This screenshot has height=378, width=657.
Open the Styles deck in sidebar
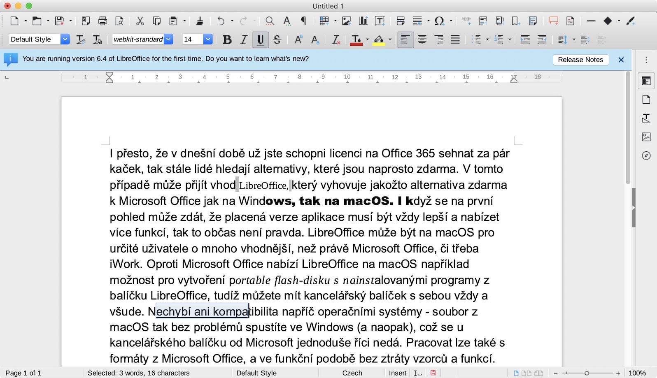[646, 118]
